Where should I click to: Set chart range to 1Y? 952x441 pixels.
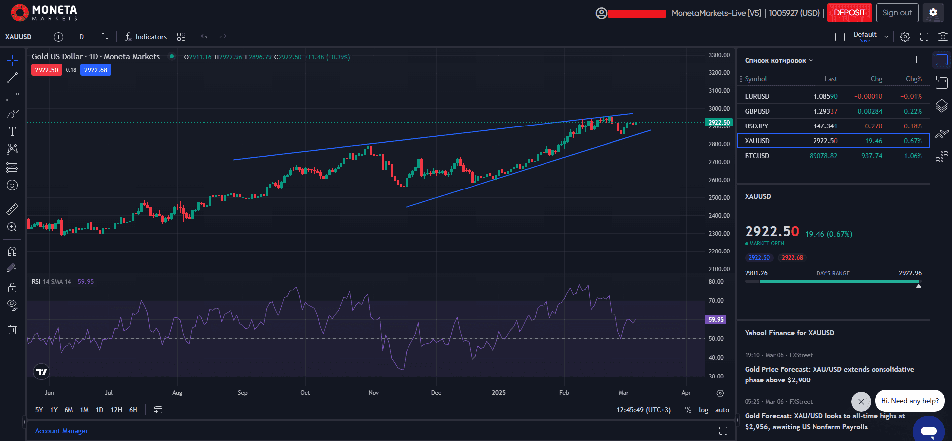[x=54, y=410]
